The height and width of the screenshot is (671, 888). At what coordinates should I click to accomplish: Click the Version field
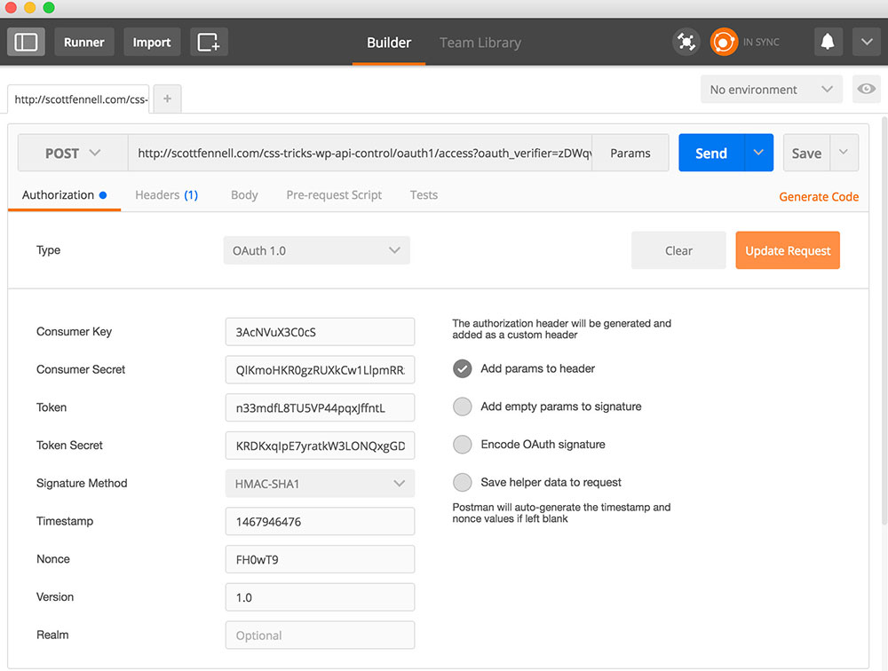[320, 597]
